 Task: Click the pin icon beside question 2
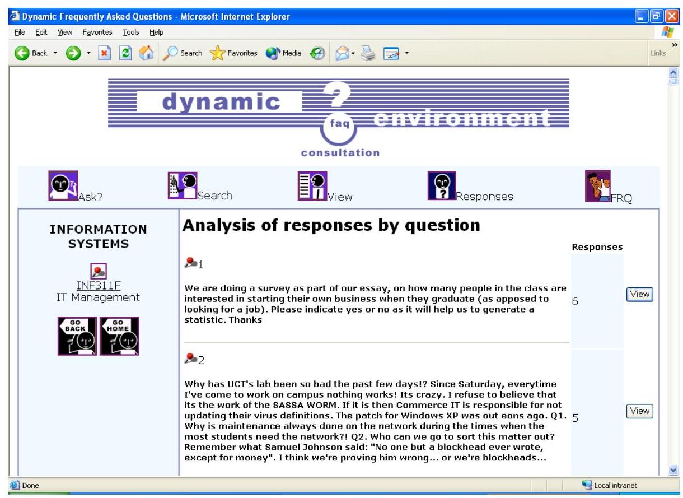click(190, 358)
